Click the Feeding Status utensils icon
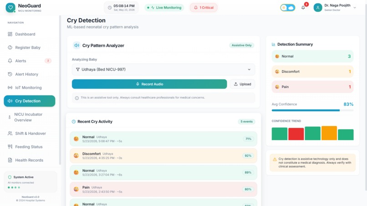The width and height of the screenshot is (367, 206). point(10,147)
